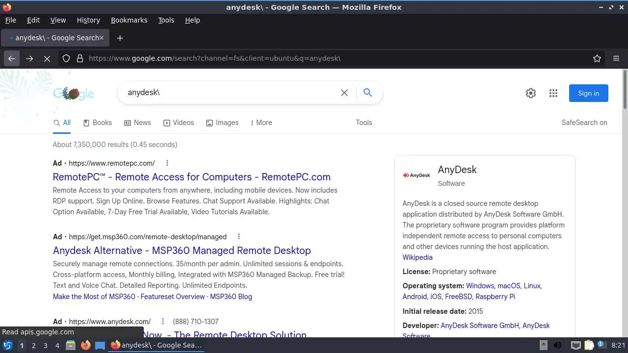Open the taskbar start menu icon
The image size is (628, 353).
pyautogui.click(x=8, y=345)
